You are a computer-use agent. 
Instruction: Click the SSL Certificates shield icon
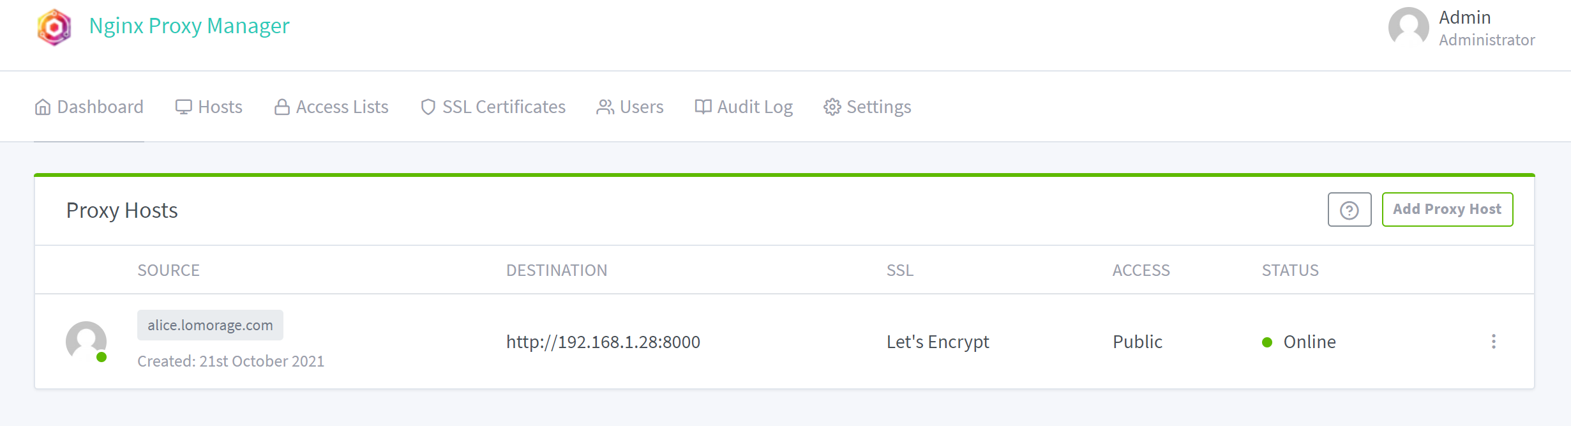(x=428, y=107)
